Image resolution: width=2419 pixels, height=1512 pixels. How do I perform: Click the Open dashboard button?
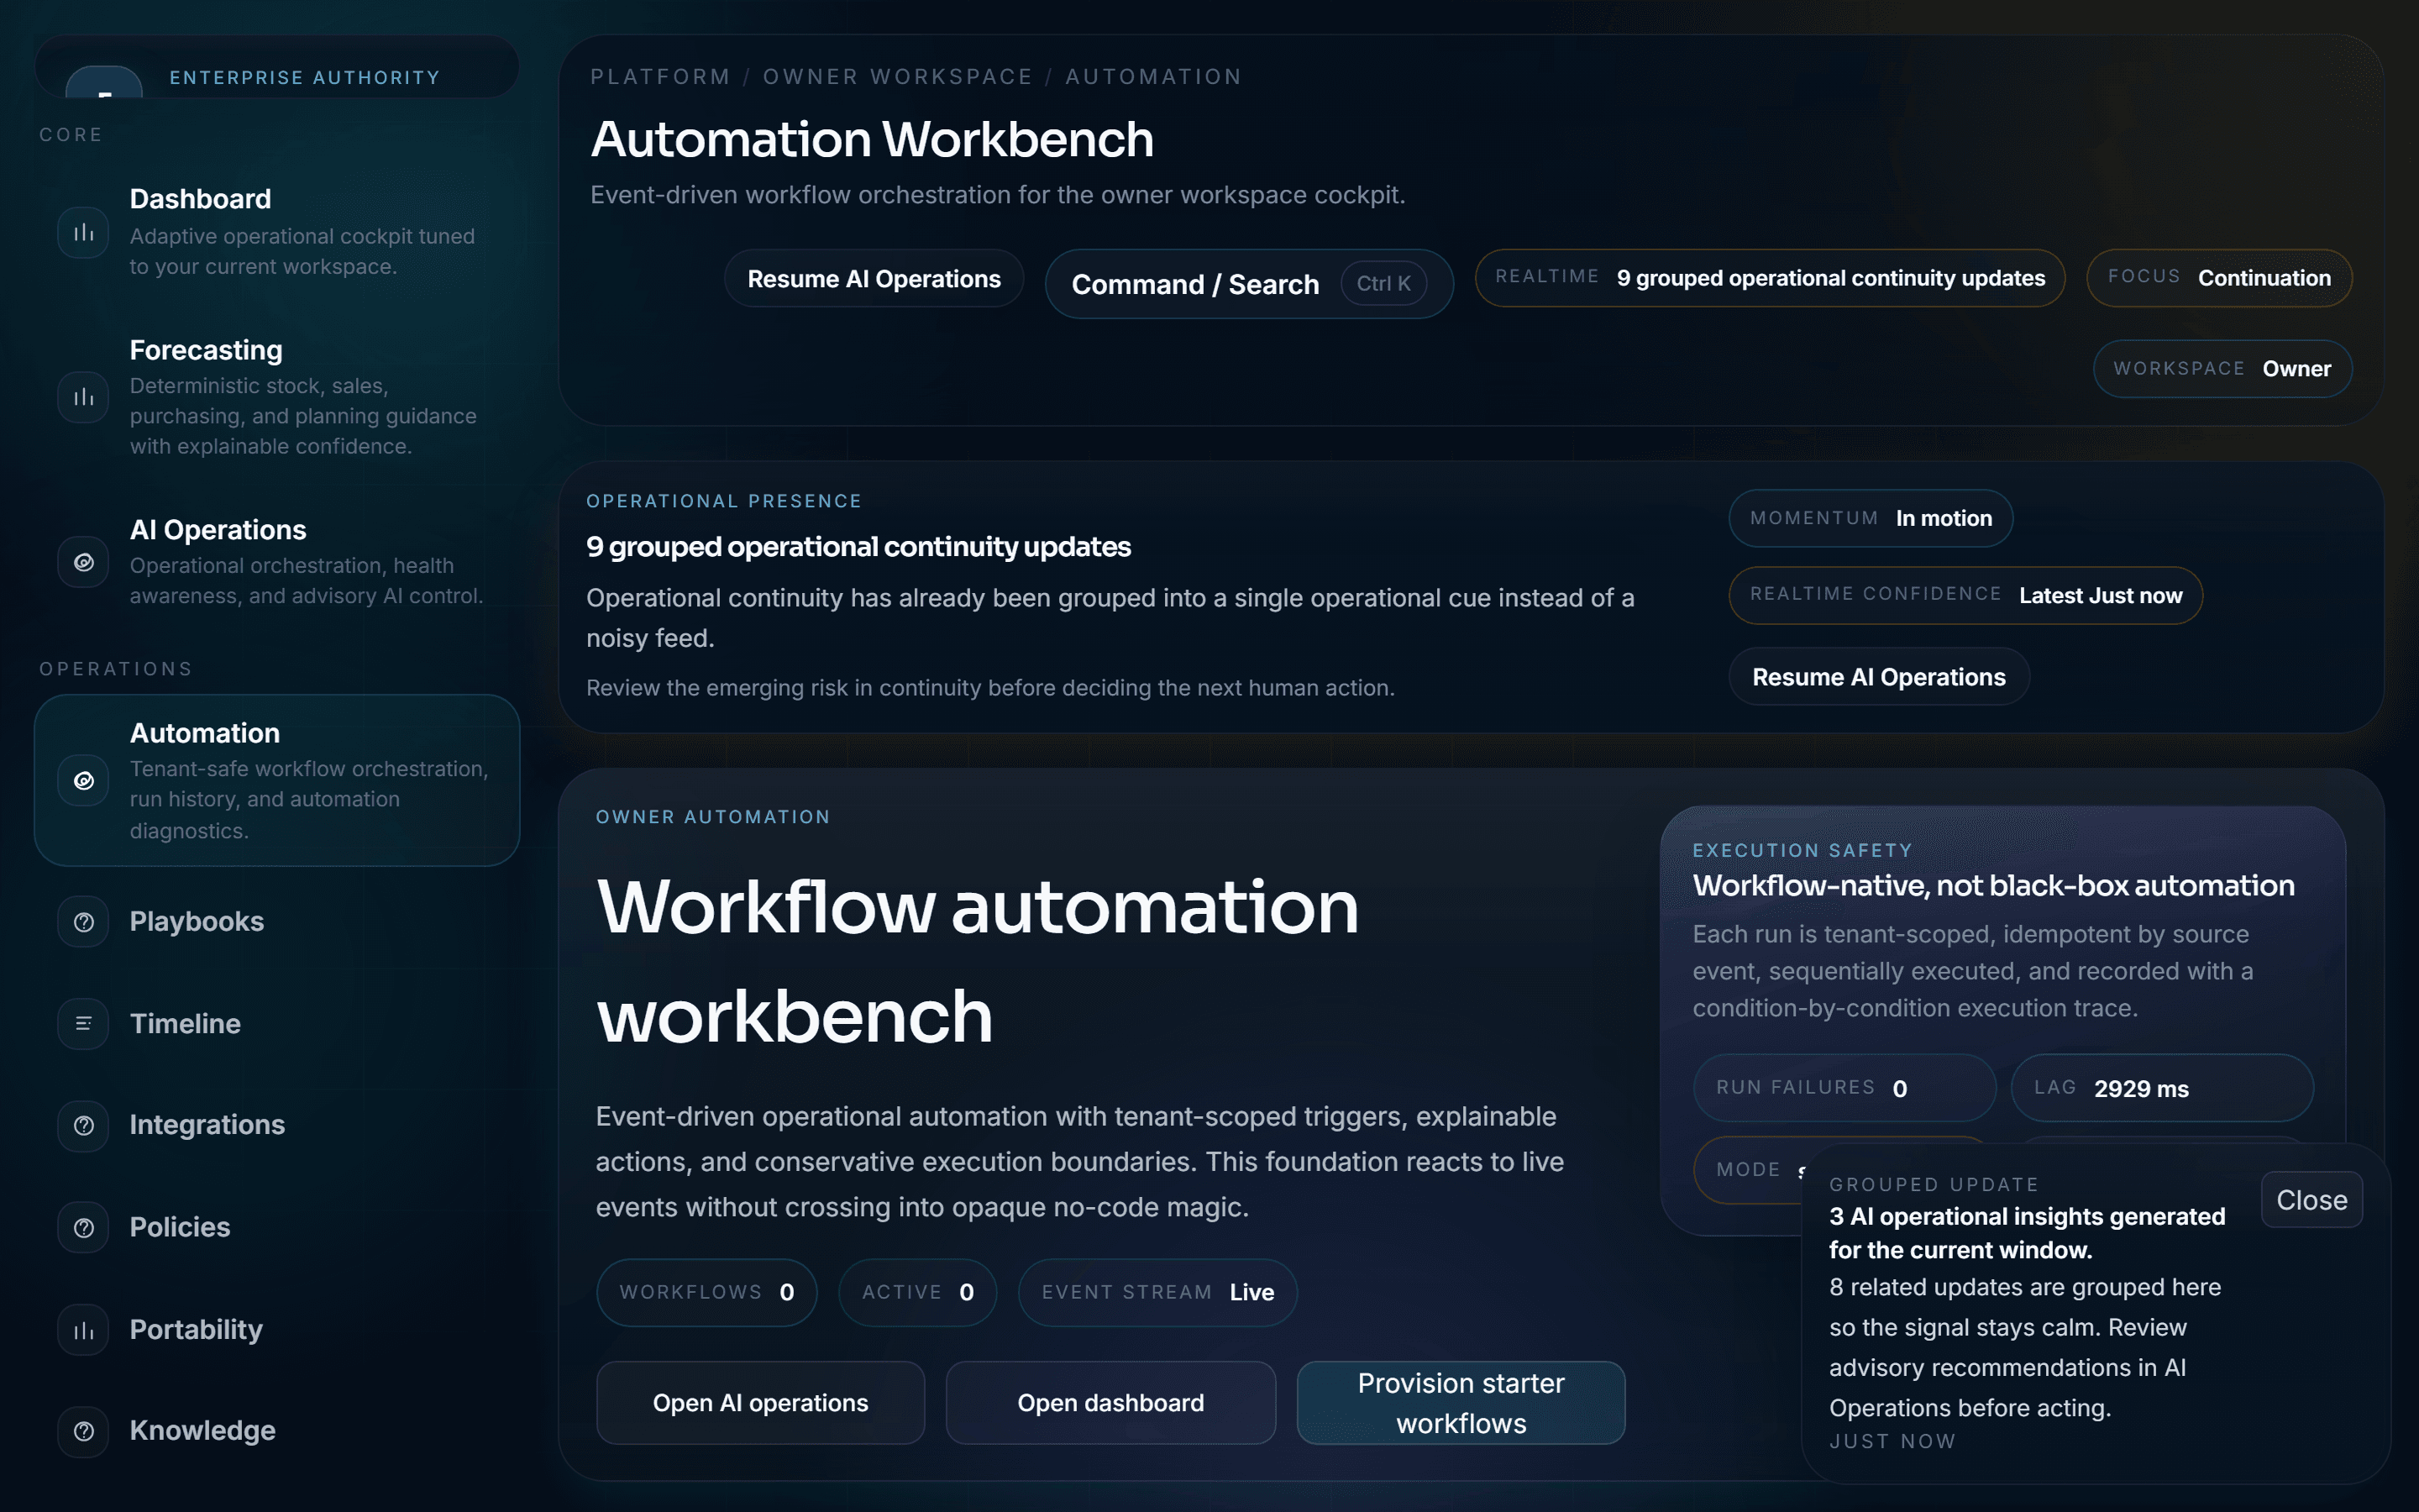(x=1110, y=1403)
